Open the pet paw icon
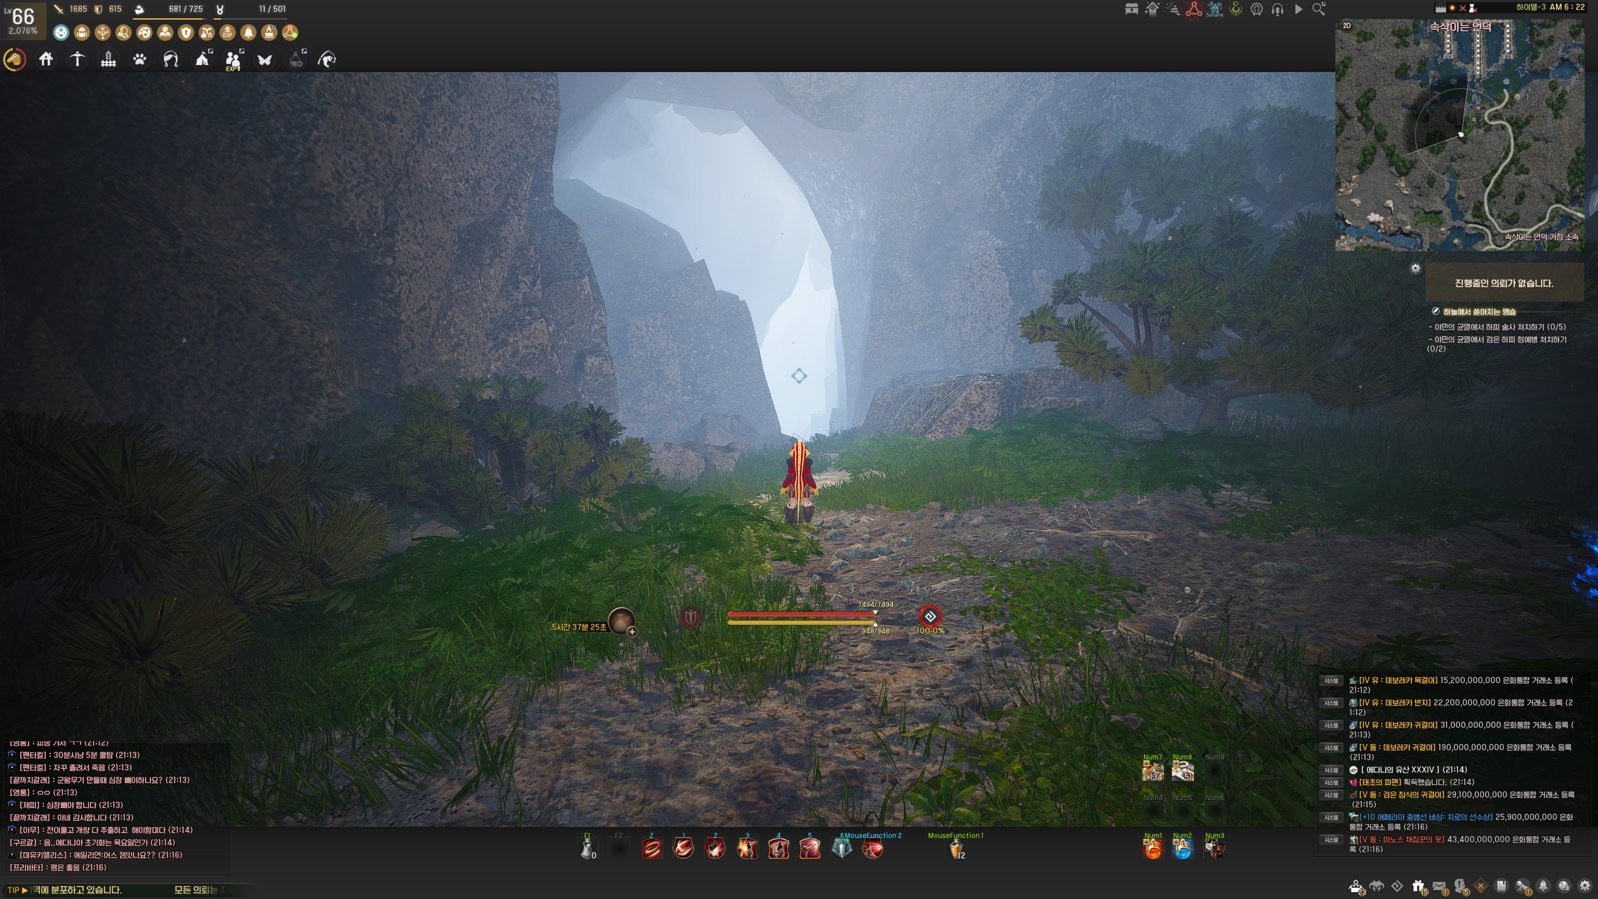Viewport: 1598px width, 899px height. click(139, 60)
